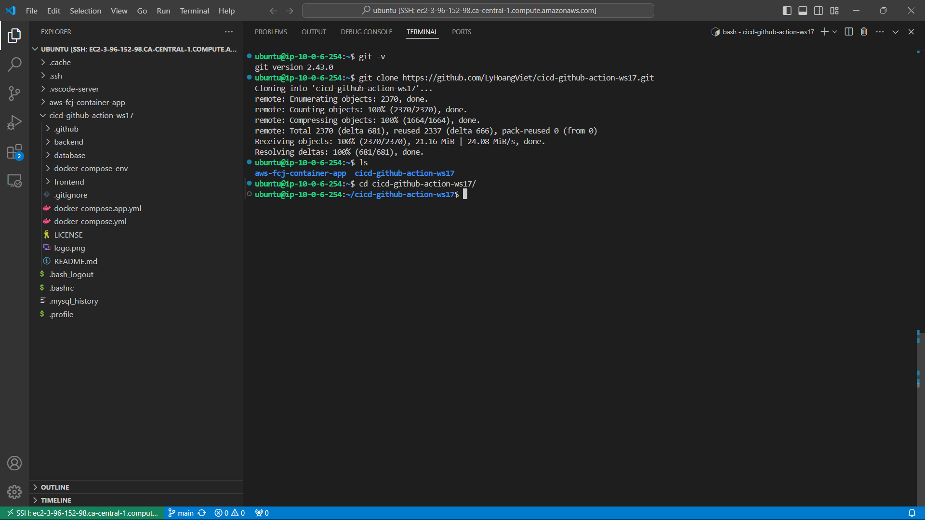925x520 pixels.
Task: Open Explorer views and more actions menu
Action: click(229, 32)
